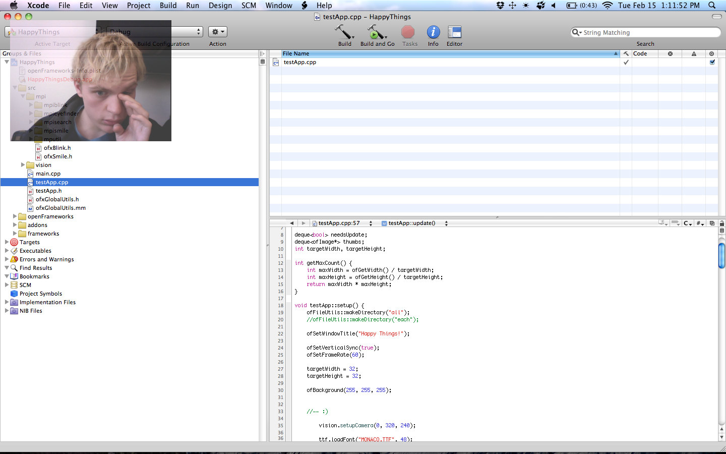726x454 pixels.
Task: Click the Spotlight magnifier icon
Action: [712, 6]
